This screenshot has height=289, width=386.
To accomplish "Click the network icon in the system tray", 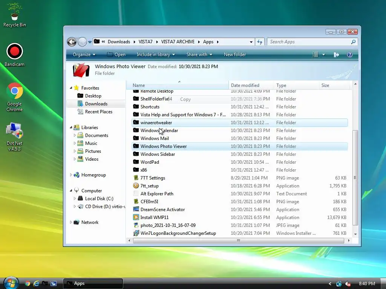I will point(339,284).
